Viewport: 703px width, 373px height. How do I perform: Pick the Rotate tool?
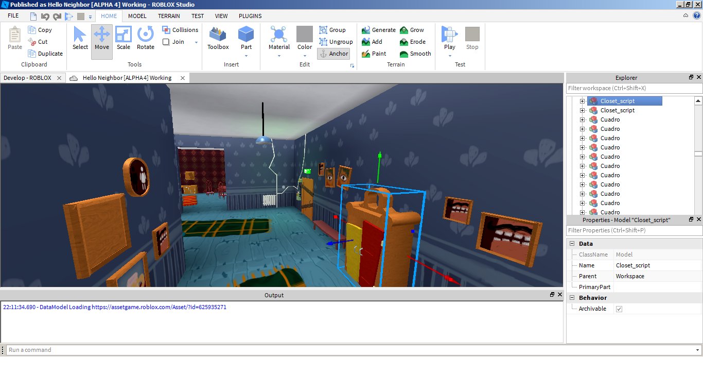(146, 38)
